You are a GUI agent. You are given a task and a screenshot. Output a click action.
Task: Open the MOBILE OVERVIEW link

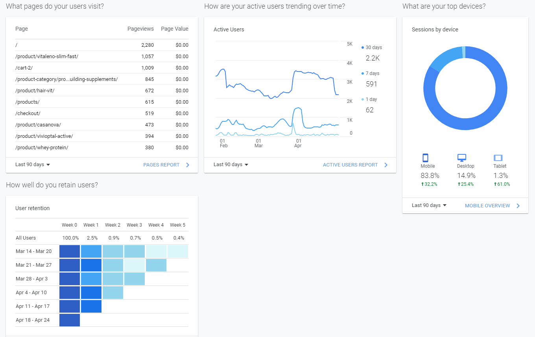point(487,206)
